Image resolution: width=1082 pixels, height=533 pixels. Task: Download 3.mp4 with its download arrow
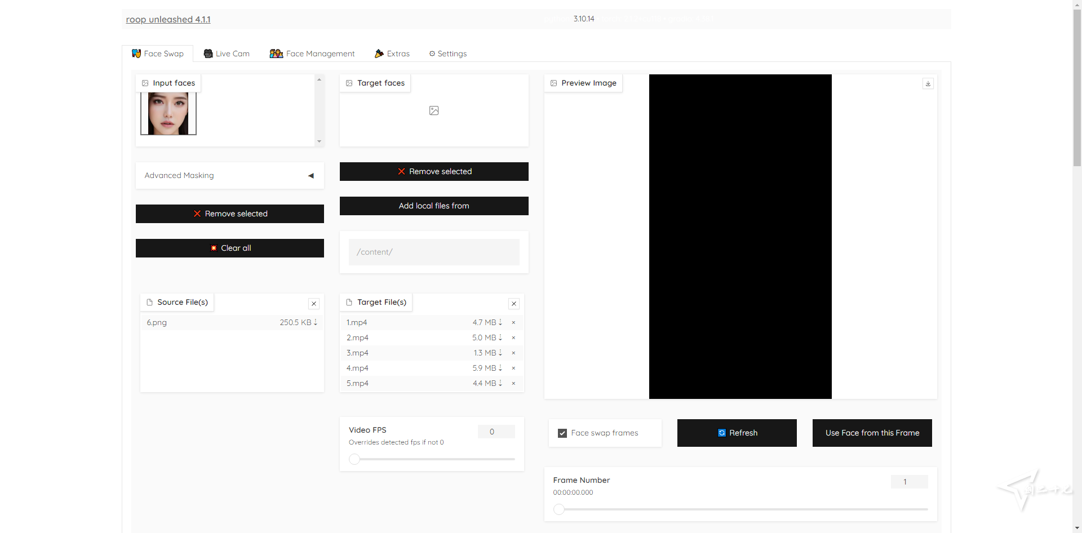point(500,353)
